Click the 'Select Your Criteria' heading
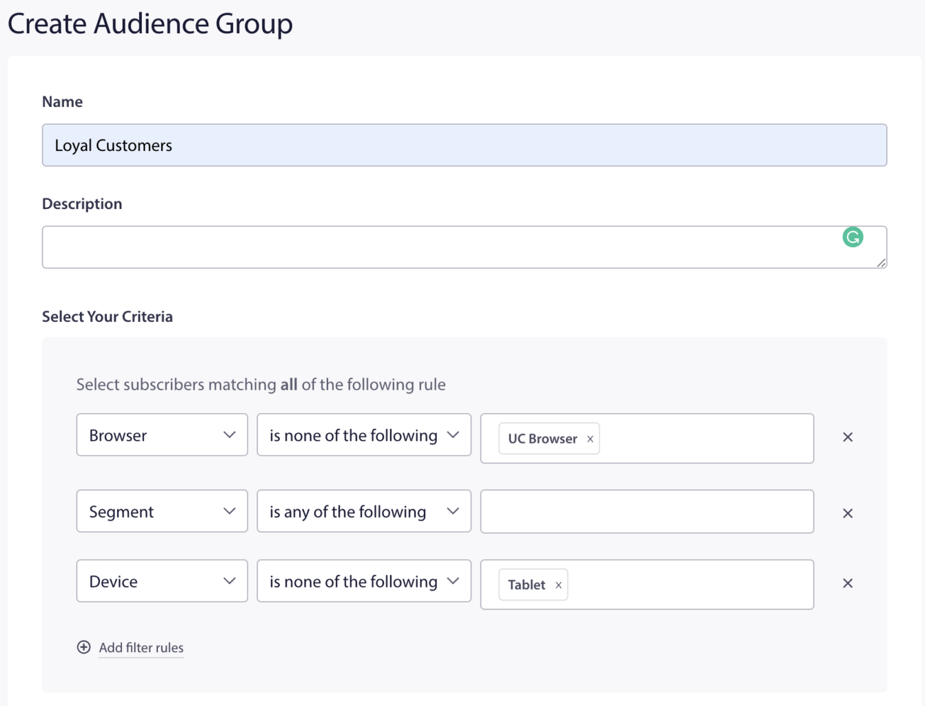Viewport: 925px width, 706px height. pos(108,316)
